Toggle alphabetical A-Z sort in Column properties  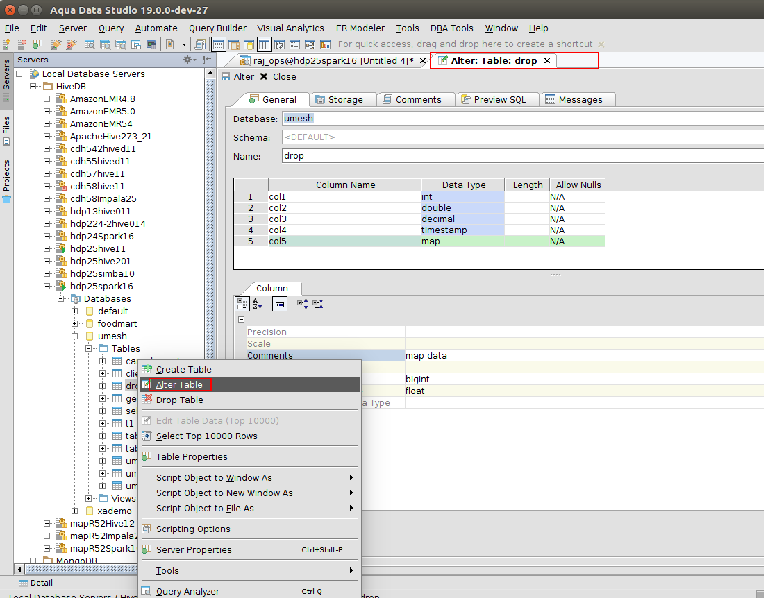257,304
